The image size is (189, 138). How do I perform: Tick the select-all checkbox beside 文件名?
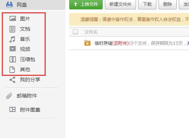tap(75, 32)
